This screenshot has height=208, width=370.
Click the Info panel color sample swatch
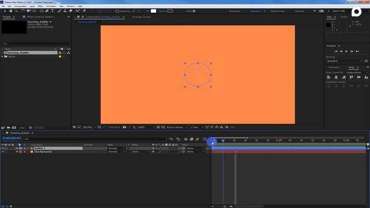(x=328, y=25)
